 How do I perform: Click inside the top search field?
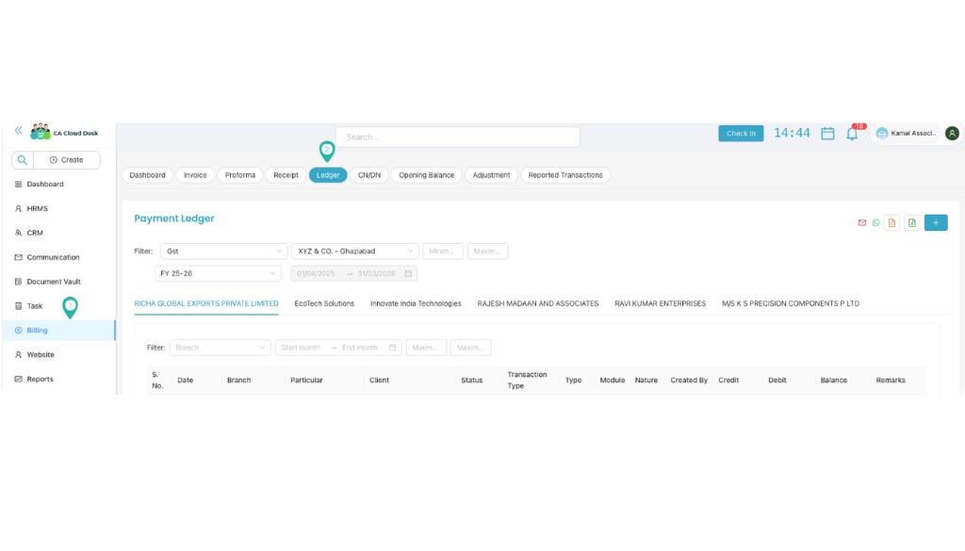pyautogui.click(x=457, y=137)
